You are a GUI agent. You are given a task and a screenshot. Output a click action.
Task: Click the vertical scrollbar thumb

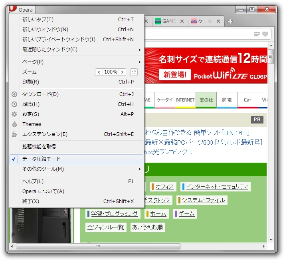[x=271, y=56]
